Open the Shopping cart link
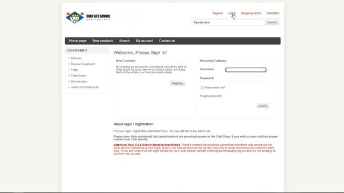Screen dimensions: 344x193 (x=251, y=13)
